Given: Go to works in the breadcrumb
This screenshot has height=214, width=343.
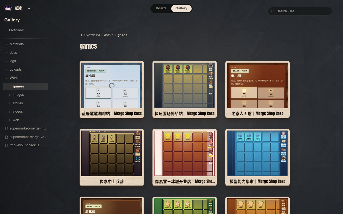Looking at the screenshot, I should pyautogui.click(x=109, y=35).
